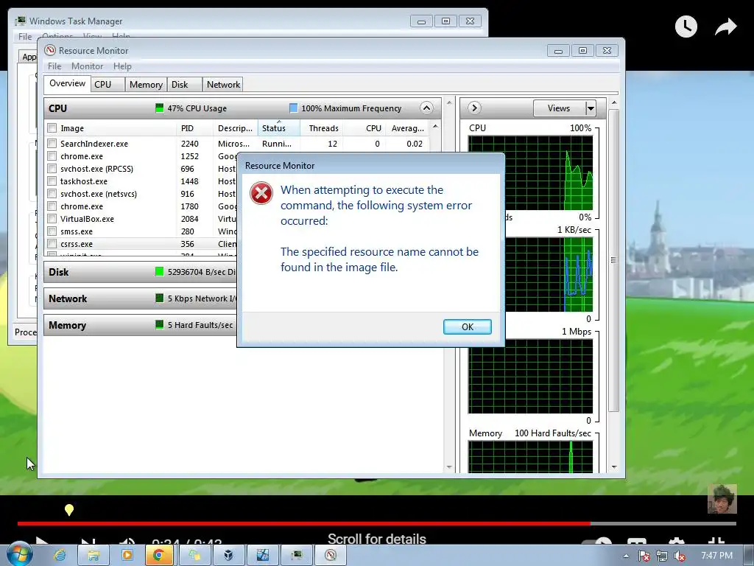
Task: Switch to Google Chrome on the taskbar
Action: [x=159, y=556]
